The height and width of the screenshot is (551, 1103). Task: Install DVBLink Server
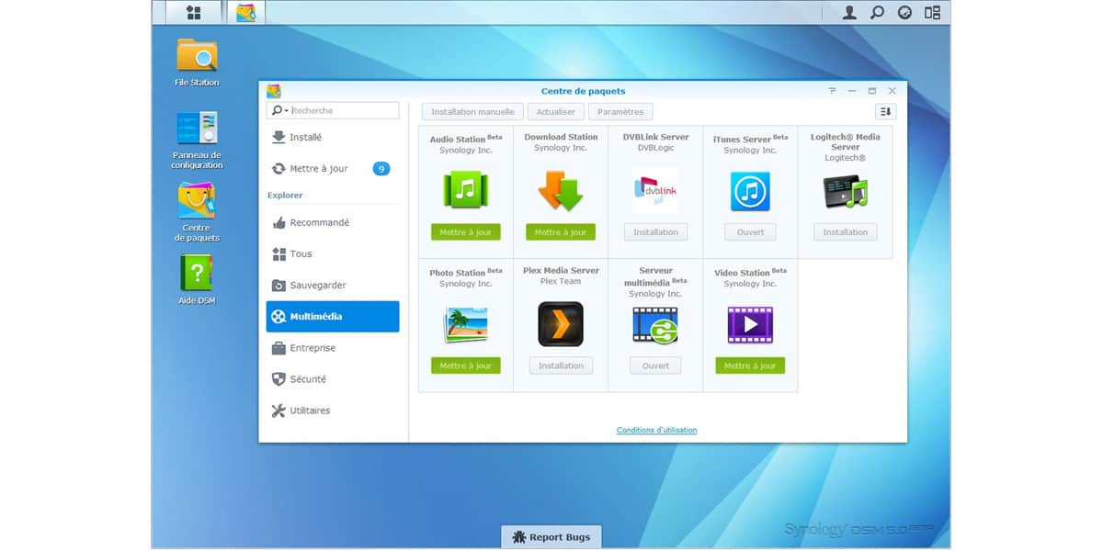pyautogui.click(x=655, y=232)
